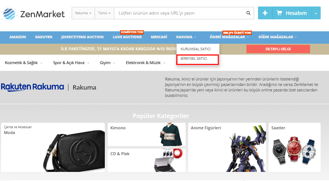Open the CD & Plak category card
Image resolution: width=329 pixels, height=181 pixels.
[x=146, y=160]
